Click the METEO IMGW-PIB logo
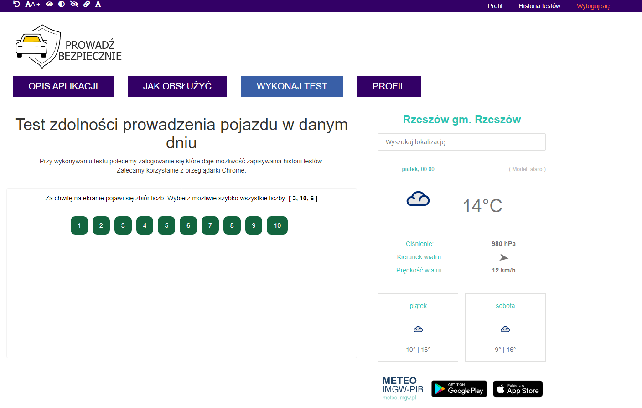642x408 pixels. tap(403, 387)
